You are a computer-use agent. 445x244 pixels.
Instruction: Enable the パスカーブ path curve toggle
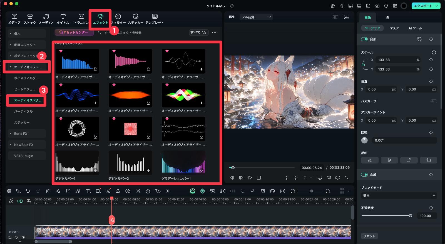(434, 101)
